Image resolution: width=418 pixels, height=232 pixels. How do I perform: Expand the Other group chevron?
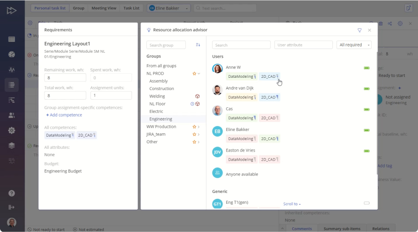tap(199, 142)
